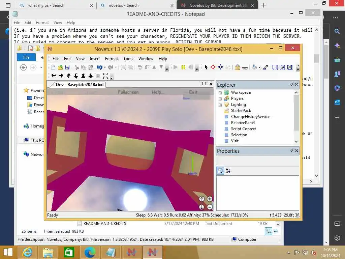This screenshot has width=345, height=259.
Task: Open Internet Explorer from the taskbar
Action: tap(28, 252)
